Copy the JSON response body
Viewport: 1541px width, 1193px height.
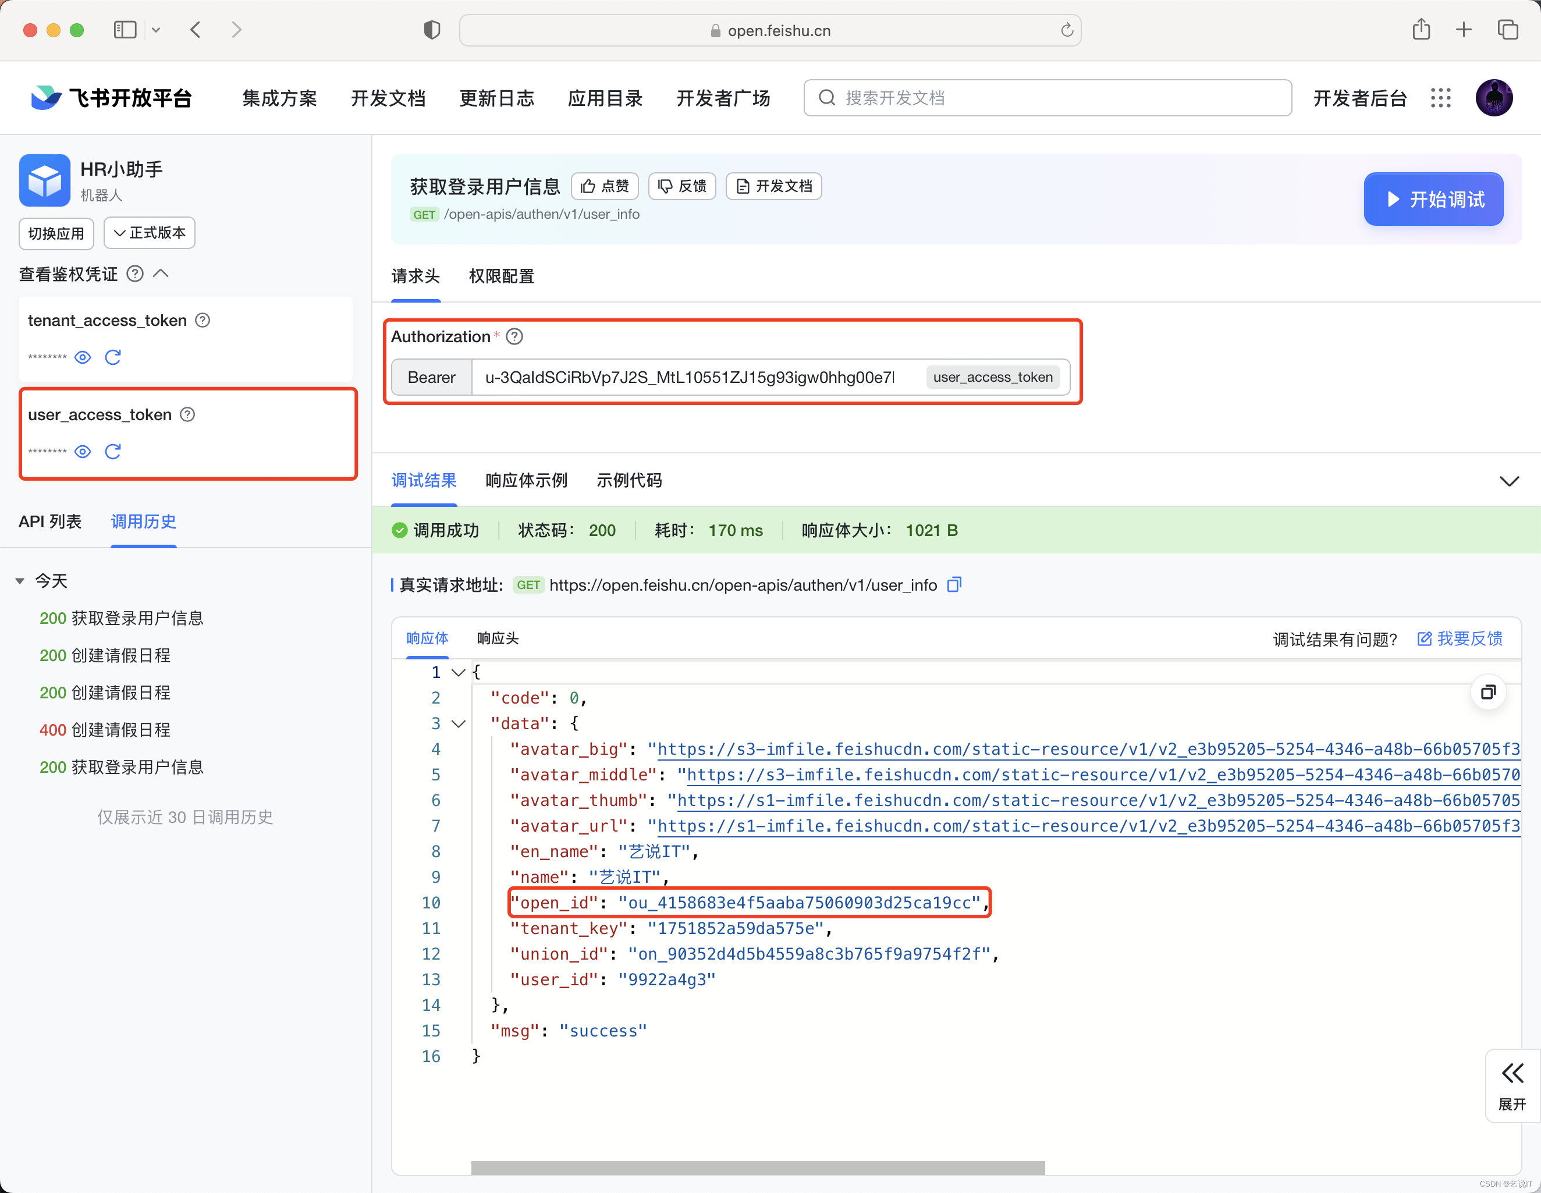tap(1488, 692)
